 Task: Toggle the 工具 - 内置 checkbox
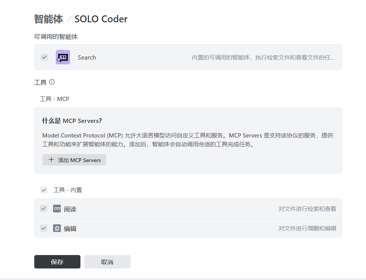[x=43, y=190]
